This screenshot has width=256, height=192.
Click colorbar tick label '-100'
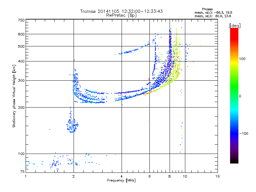[x=244, y=133]
